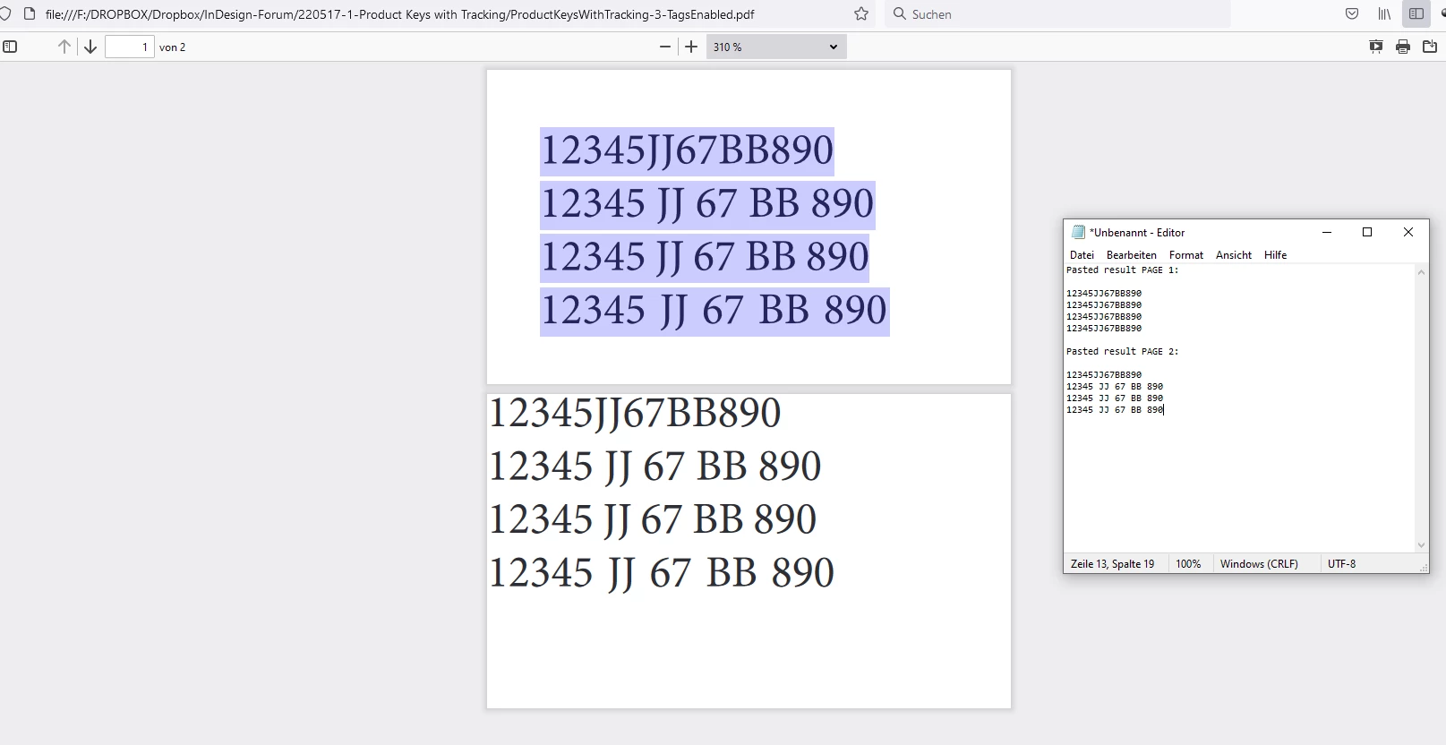Go to next PDF page arrow
The image size is (1446, 745).
point(90,47)
